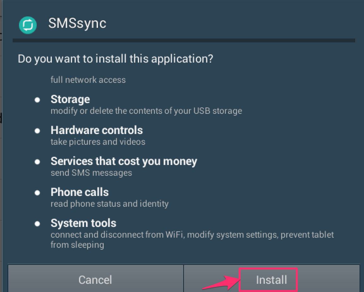The image size is (364, 292).
Task: Click the bullet next to Phone calls
Action: (37, 193)
